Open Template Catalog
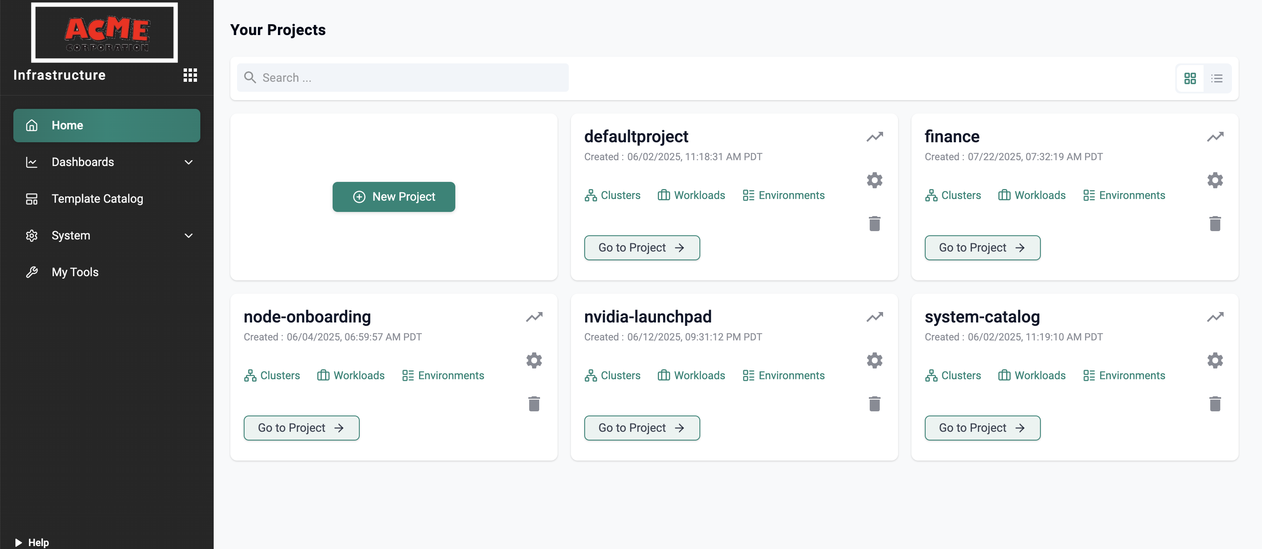The height and width of the screenshot is (549, 1262). [106, 199]
